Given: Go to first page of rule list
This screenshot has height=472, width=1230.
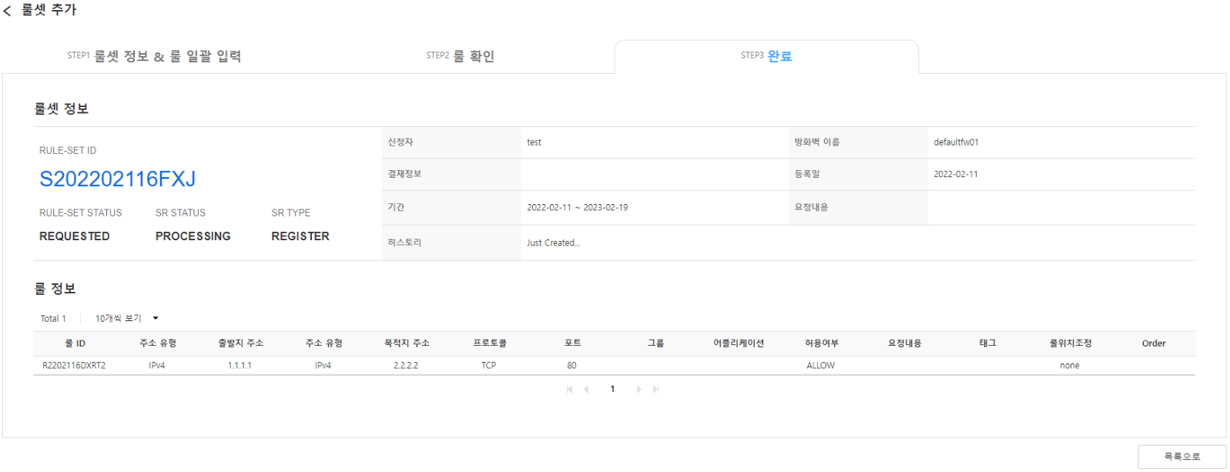Looking at the screenshot, I should click(x=569, y=390).
